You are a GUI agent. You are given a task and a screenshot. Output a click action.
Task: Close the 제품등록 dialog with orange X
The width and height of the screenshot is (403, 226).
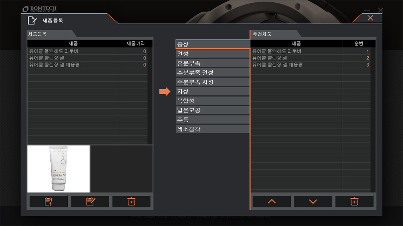coord(370,18)
